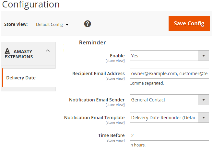Screen dimensions: 213x151
Task: Click into the Time Before input field
Action: tap(169, 135)
